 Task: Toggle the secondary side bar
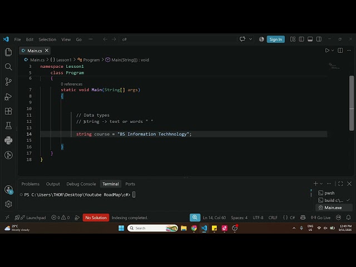pos(319,39)
